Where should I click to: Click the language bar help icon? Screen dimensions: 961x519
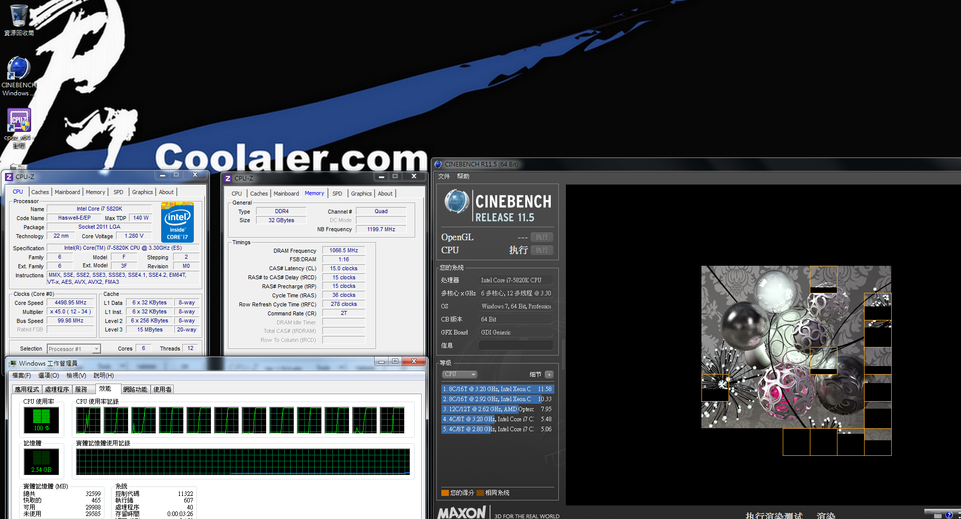click(x=949, y=515)
